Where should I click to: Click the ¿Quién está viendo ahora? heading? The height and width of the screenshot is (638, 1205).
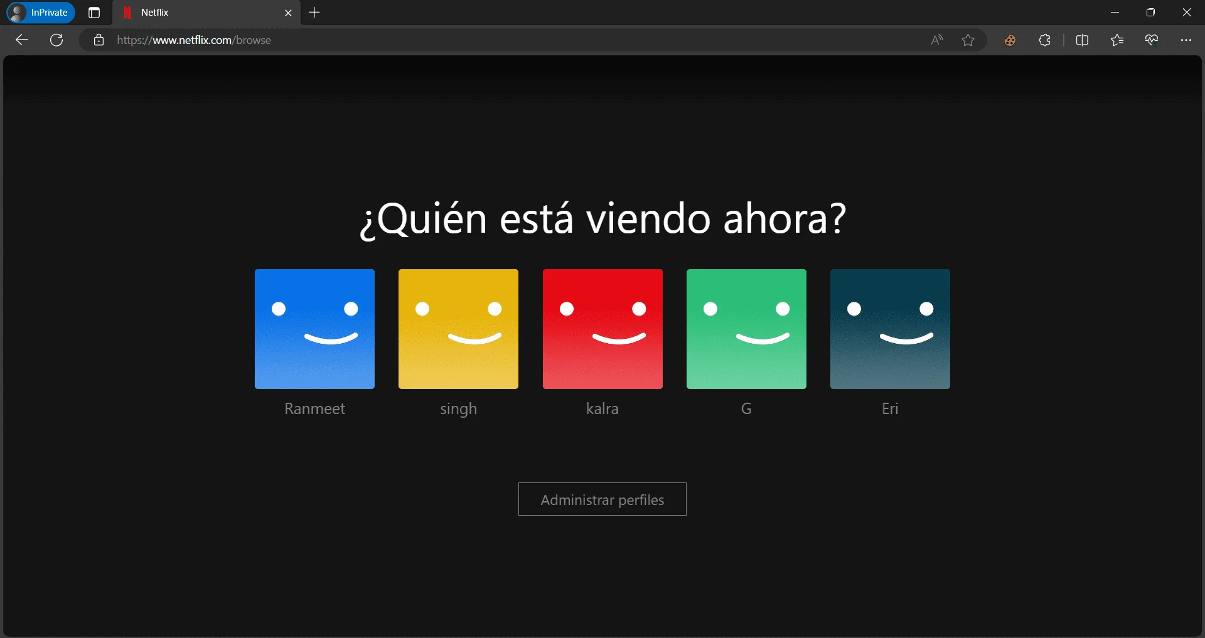[602, 219]
